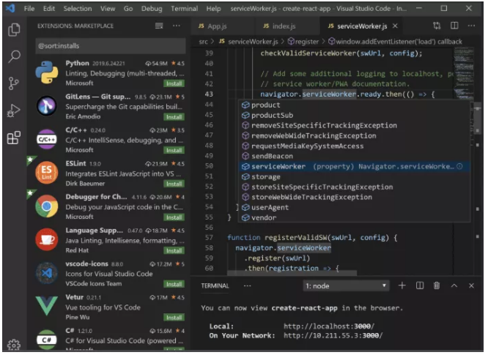Install the Vetur extension

tap(174, 318)
